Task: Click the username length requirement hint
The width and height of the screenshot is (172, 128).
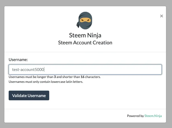Action: click(55, 77)
